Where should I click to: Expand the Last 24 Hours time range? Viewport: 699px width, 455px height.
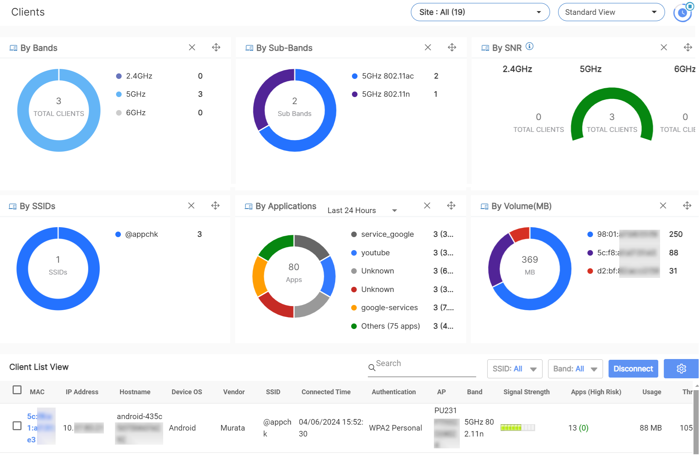[x=362, y=210]
